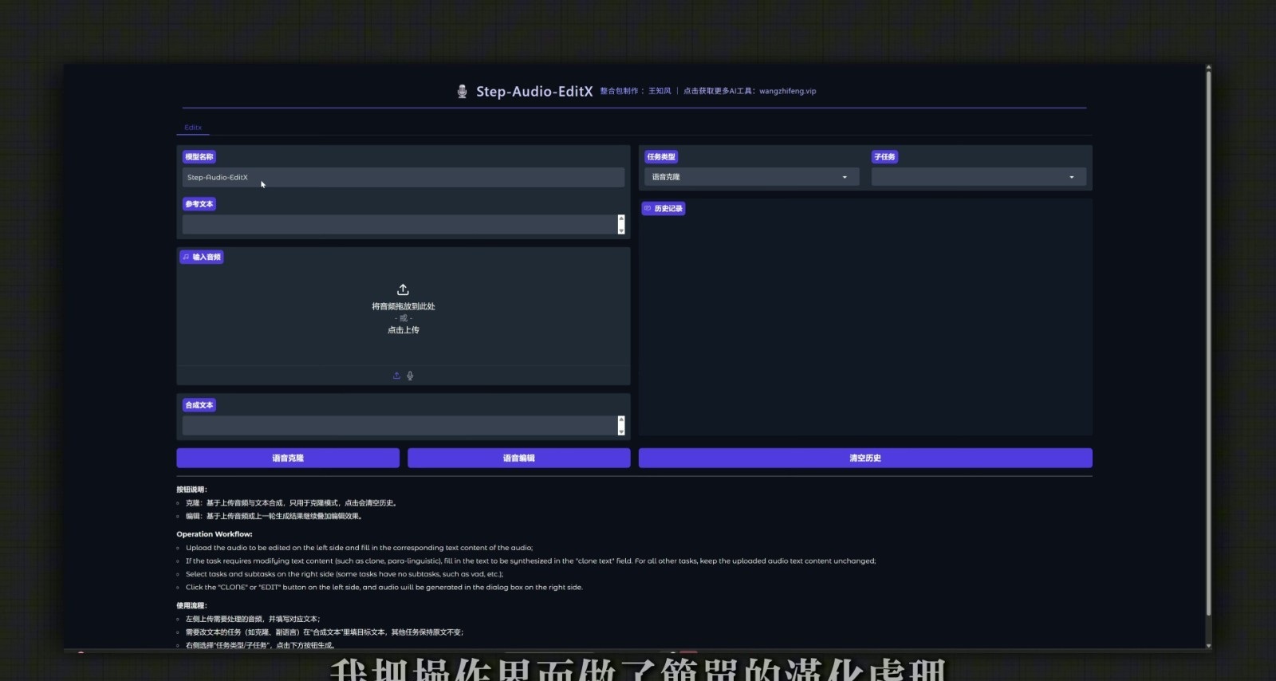Screen dimensions: 1276x681
Task: Select the small upload source icon below dropzone
Action: pyautogui.click(x=396, y=376)
